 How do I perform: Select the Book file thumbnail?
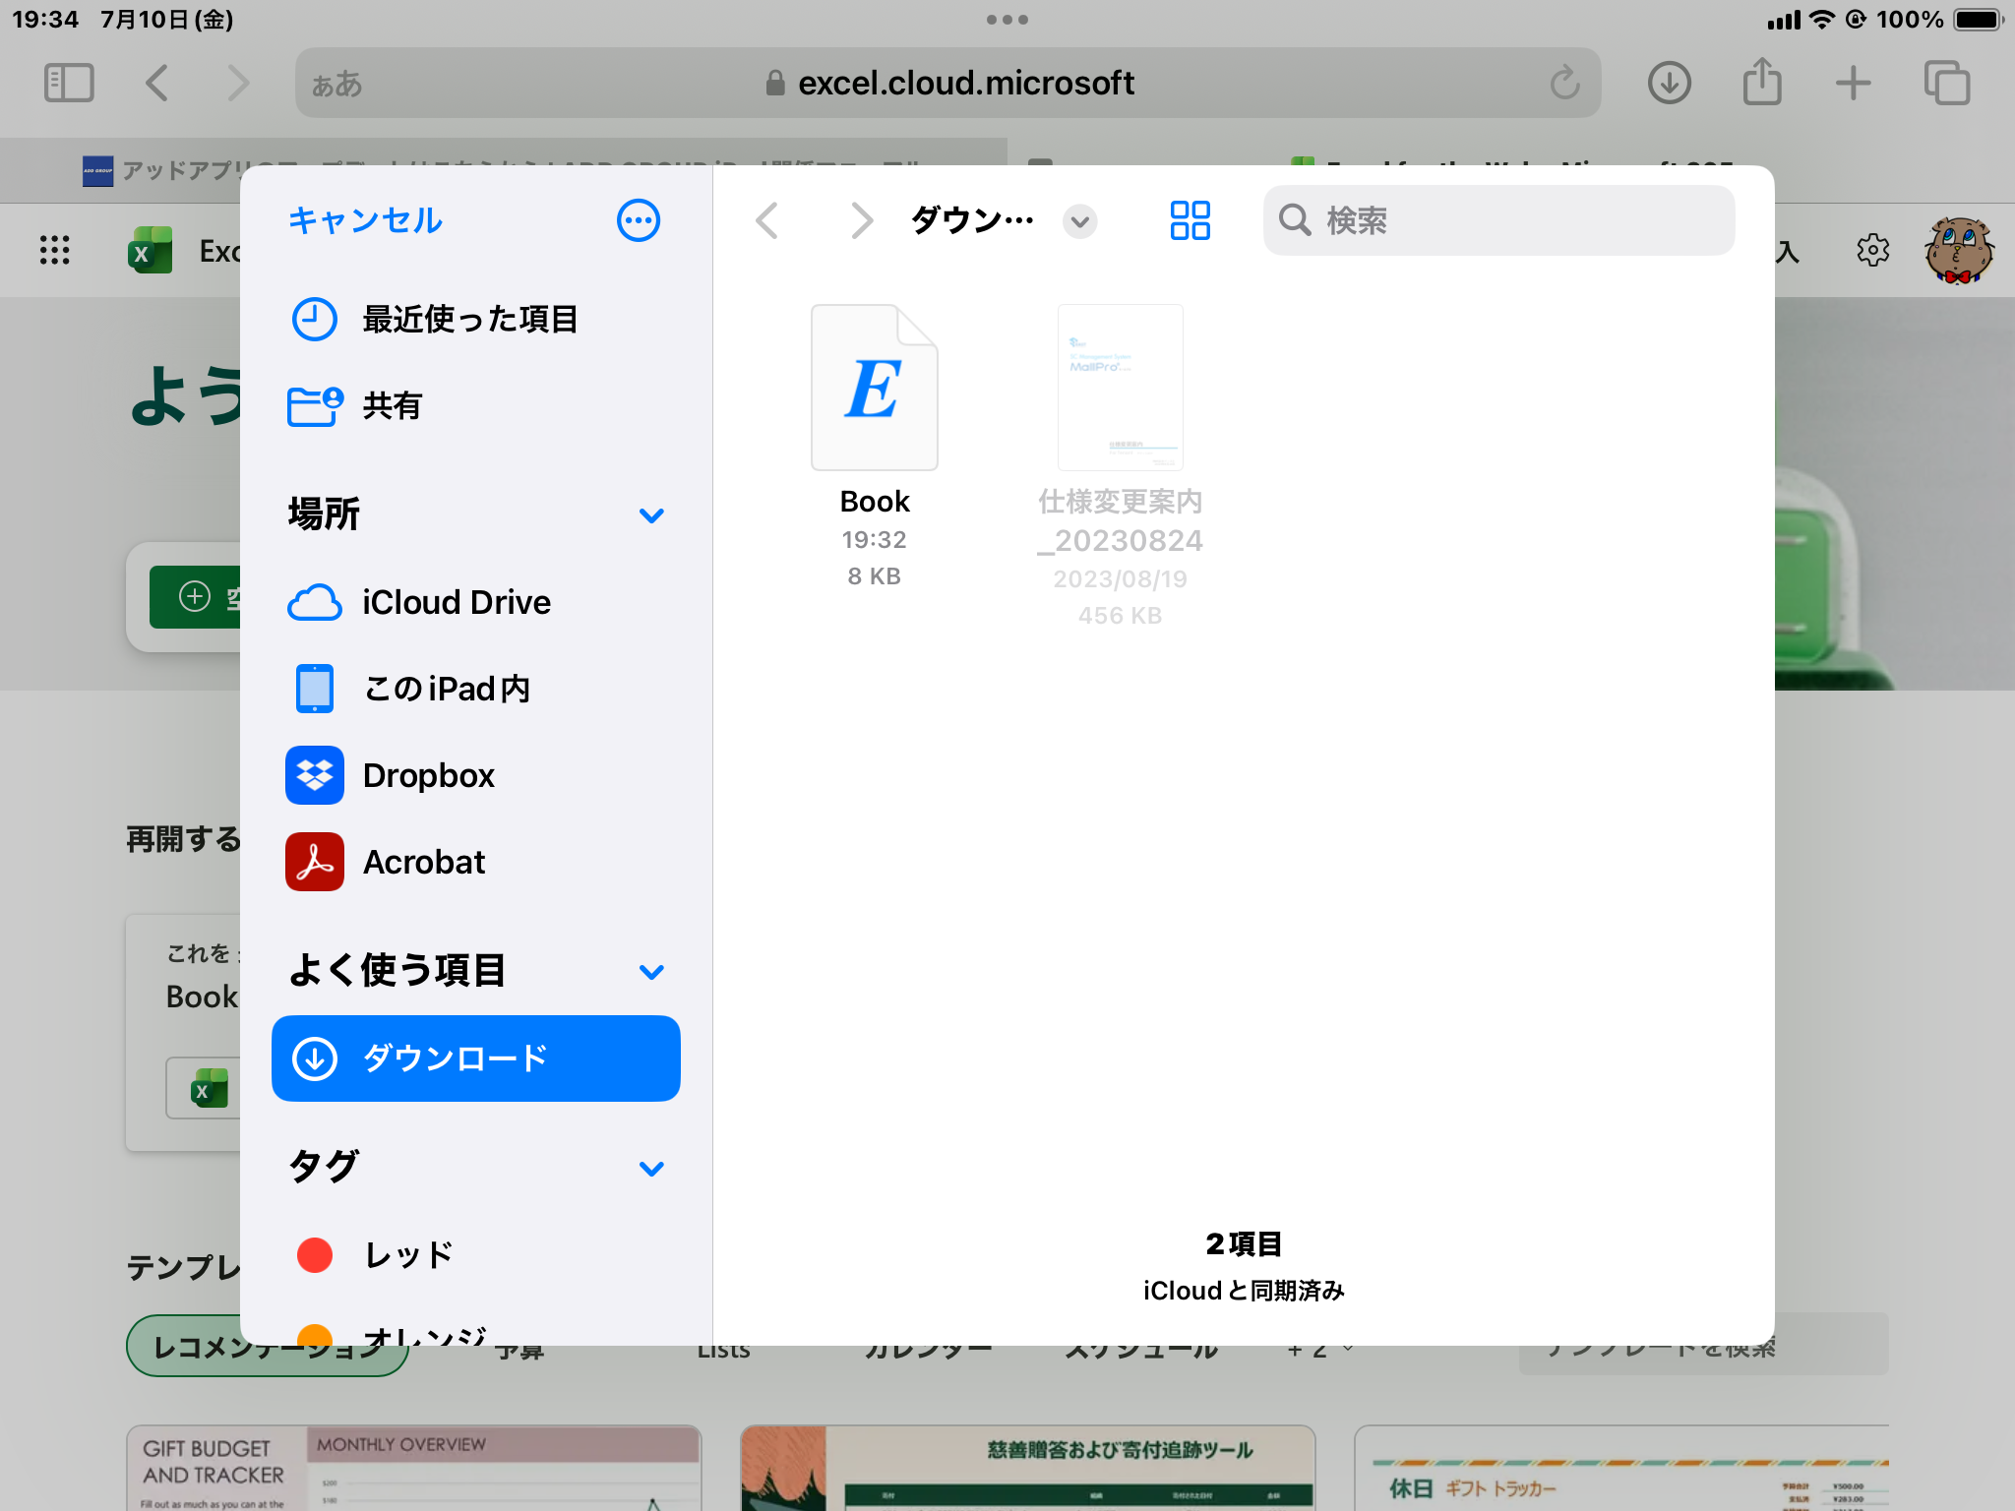click(875, 388)
